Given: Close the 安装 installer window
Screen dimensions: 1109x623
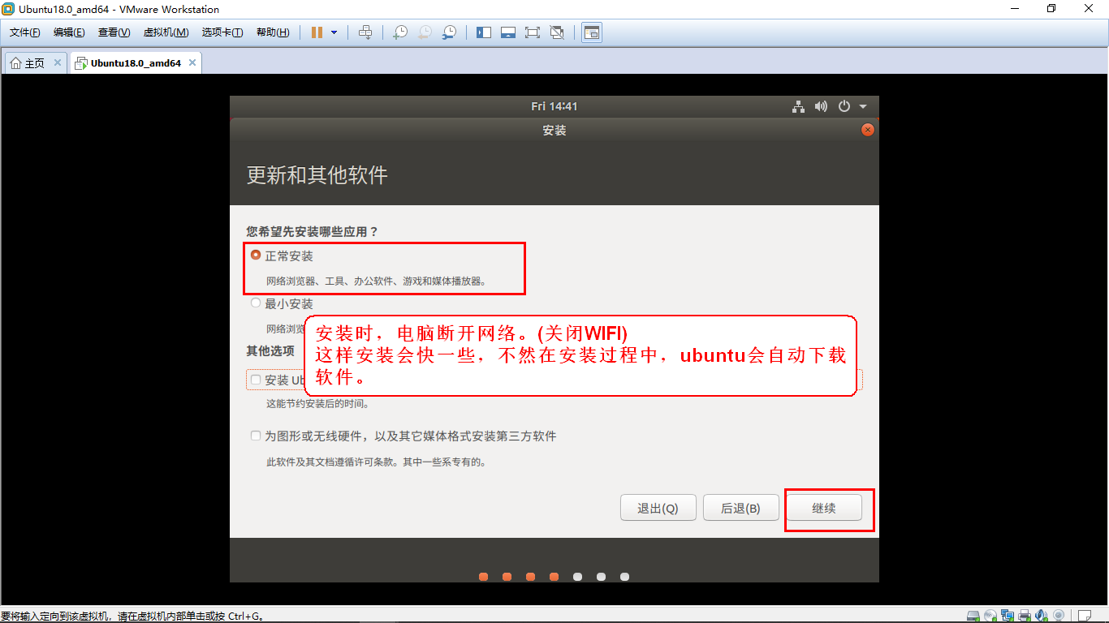Looking at the screenshot, I should click(868, 130).
